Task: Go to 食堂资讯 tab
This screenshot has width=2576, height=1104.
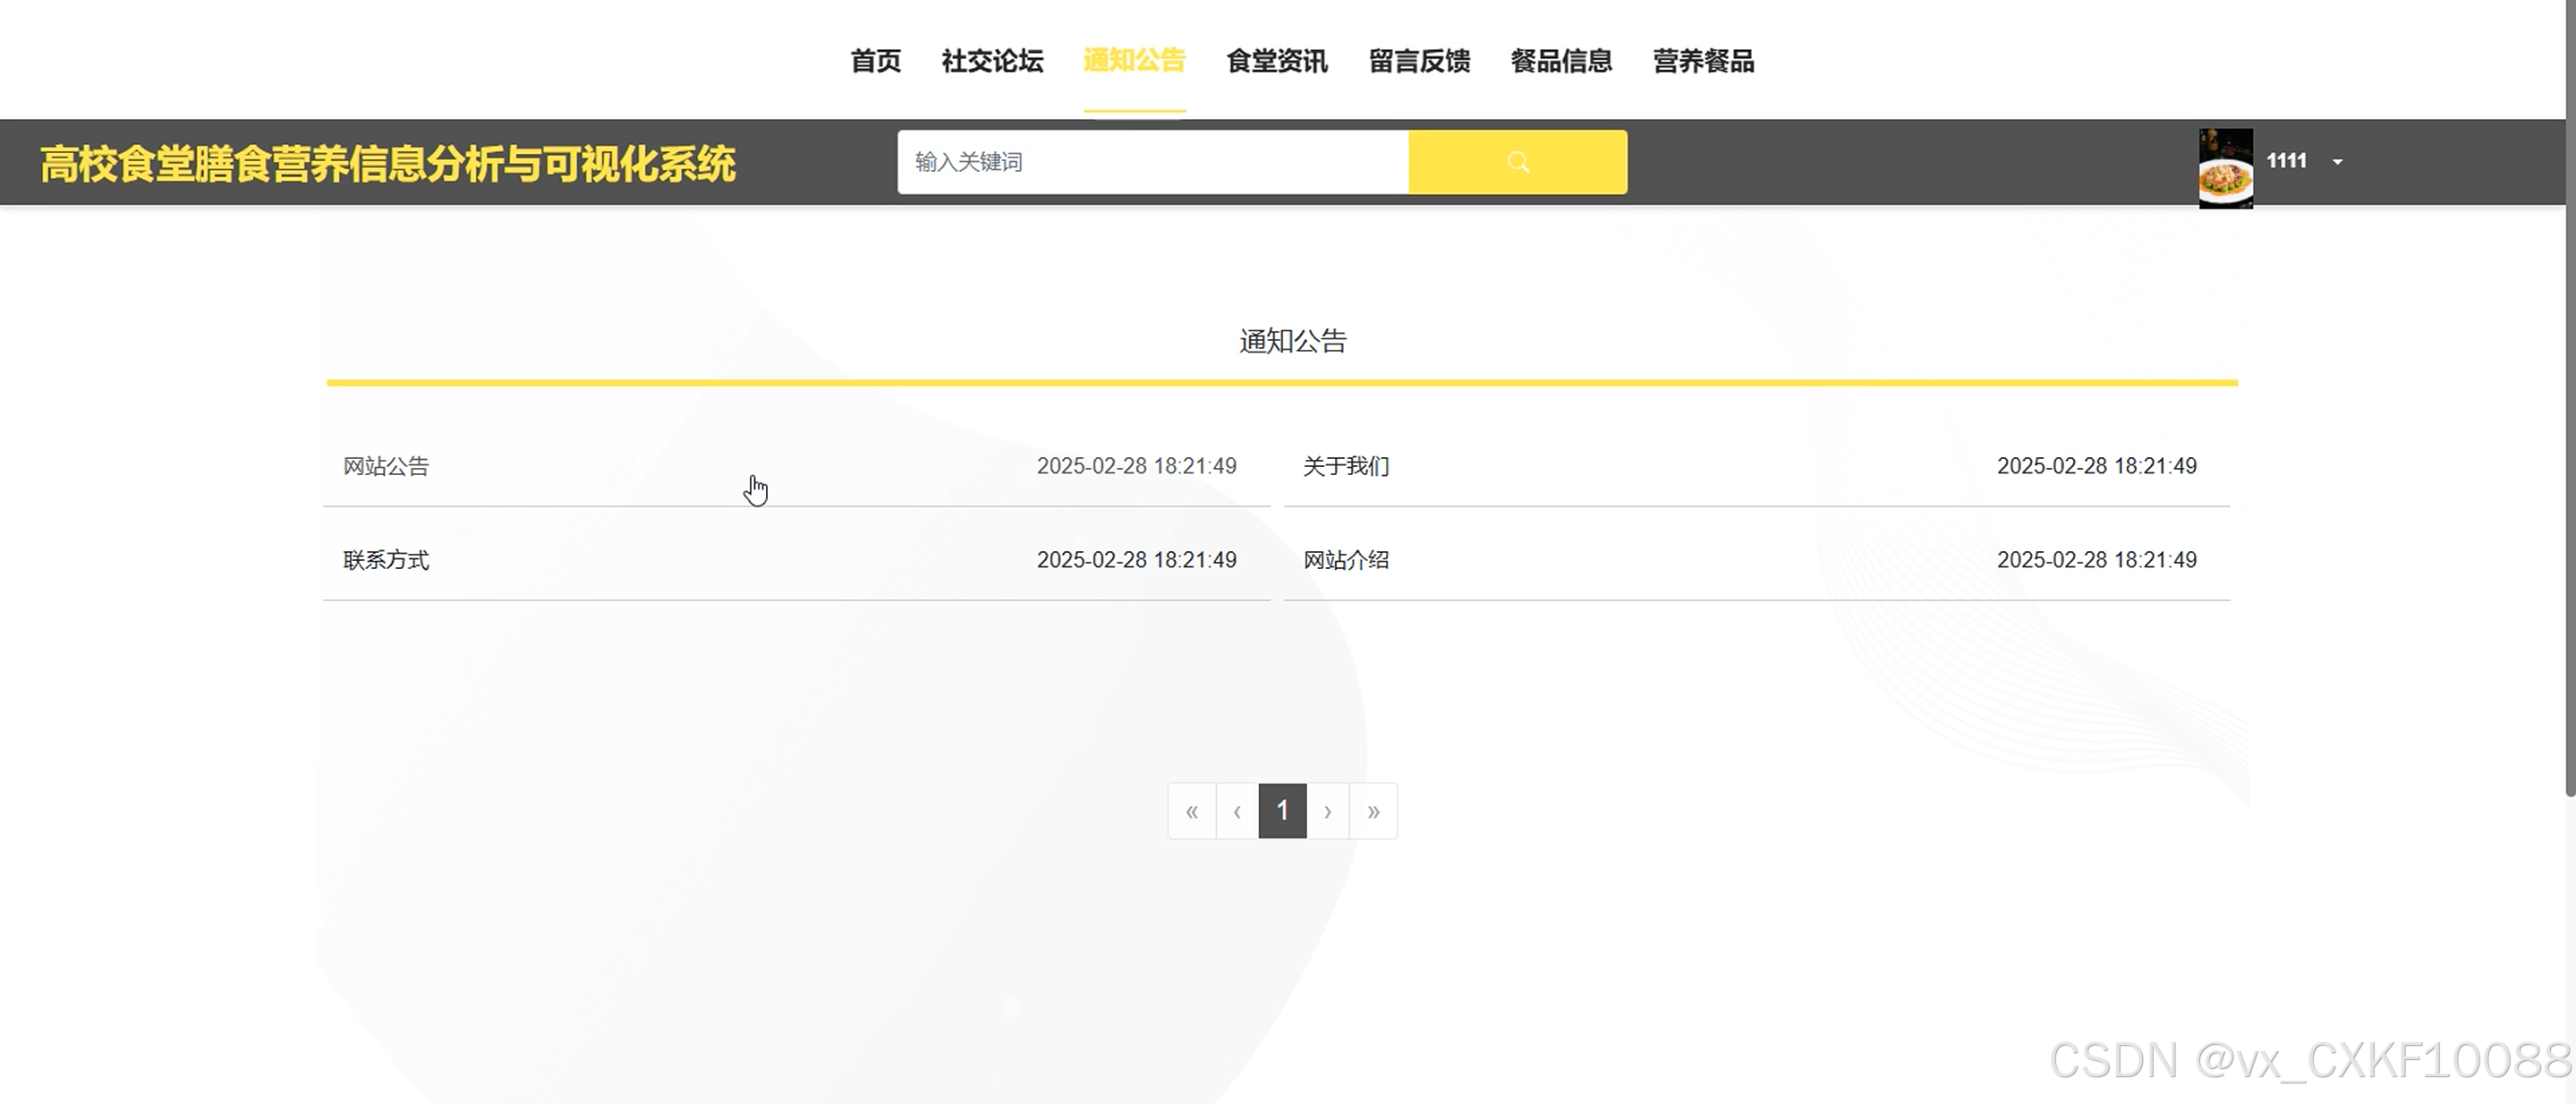Action: pos(1276,61)
